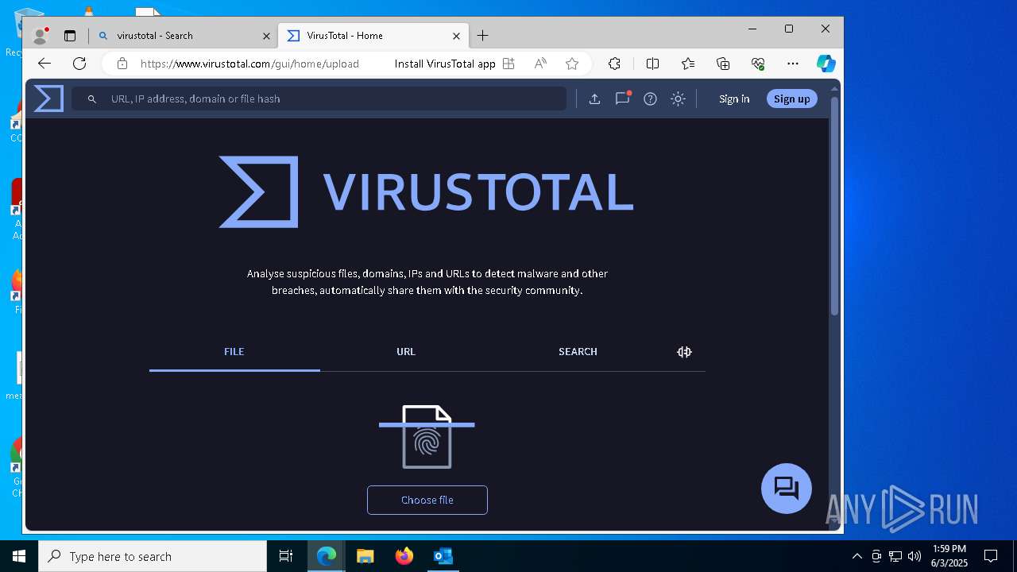The image size is (1017, 572).
Task: Open the chat bubble widget
Action: 787,489
